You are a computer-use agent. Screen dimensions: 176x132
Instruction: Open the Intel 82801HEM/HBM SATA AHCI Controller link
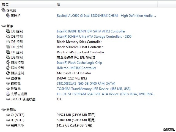91,31
